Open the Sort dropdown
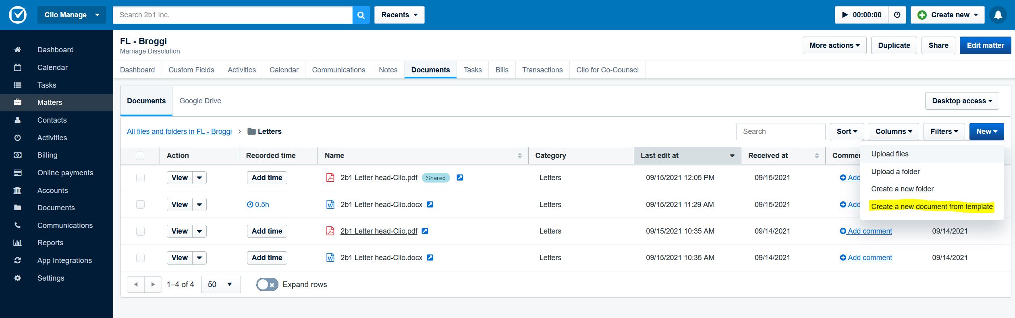The width and height of the screenshot is (1015, 318). pos(847,131)
